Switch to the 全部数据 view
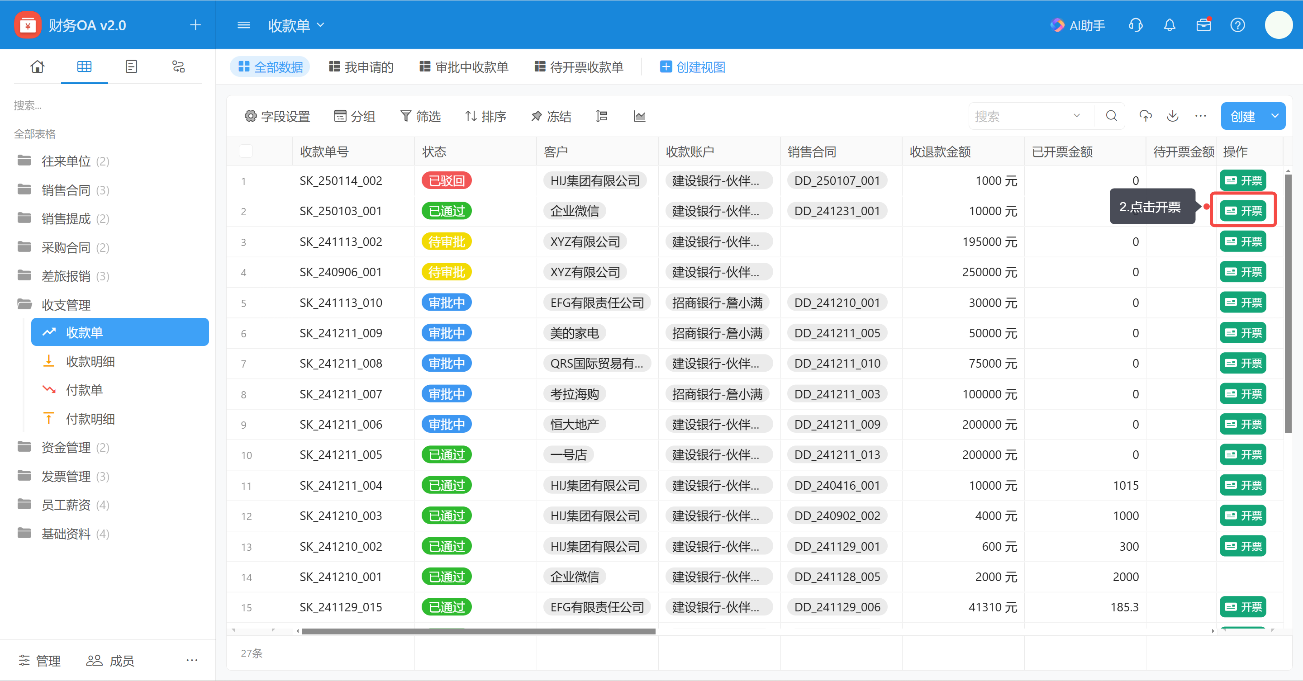 271,67
